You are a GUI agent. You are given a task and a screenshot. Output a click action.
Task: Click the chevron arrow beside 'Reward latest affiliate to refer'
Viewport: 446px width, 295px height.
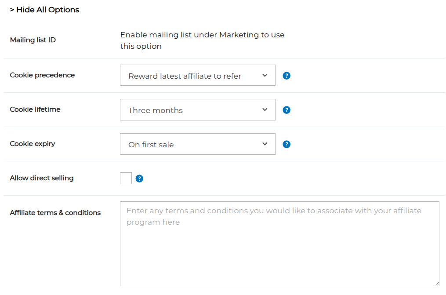click(x=265, y=75)
